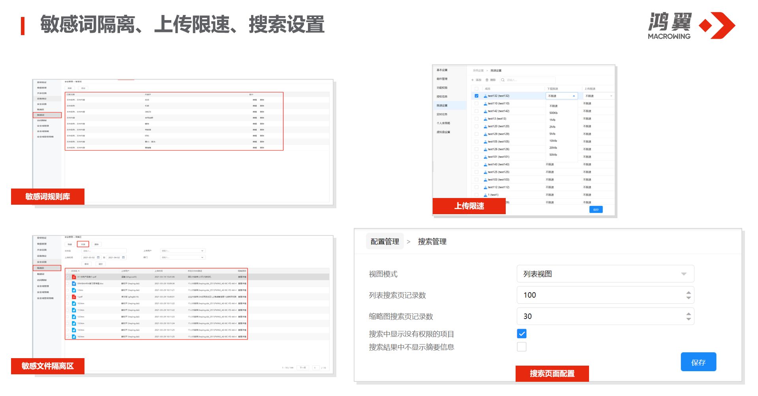
Task: Click the search magnifier icon in 限速设置
Action: click(x=503, y=80)
